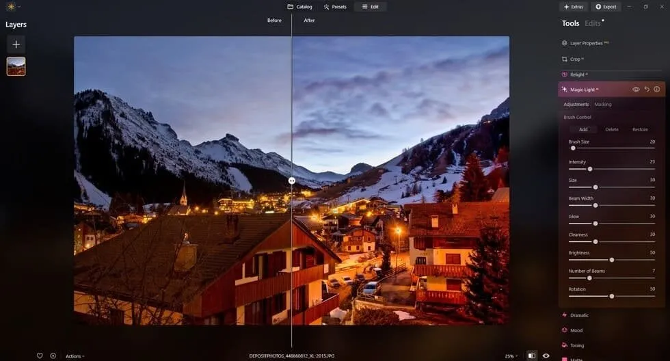Switch to the Edits panel
This screenshot has height=361, width=670.
(593, 23)
